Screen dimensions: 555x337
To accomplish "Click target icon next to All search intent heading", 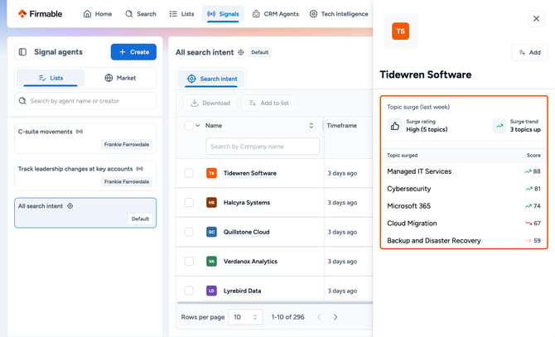I will point(241,52).
